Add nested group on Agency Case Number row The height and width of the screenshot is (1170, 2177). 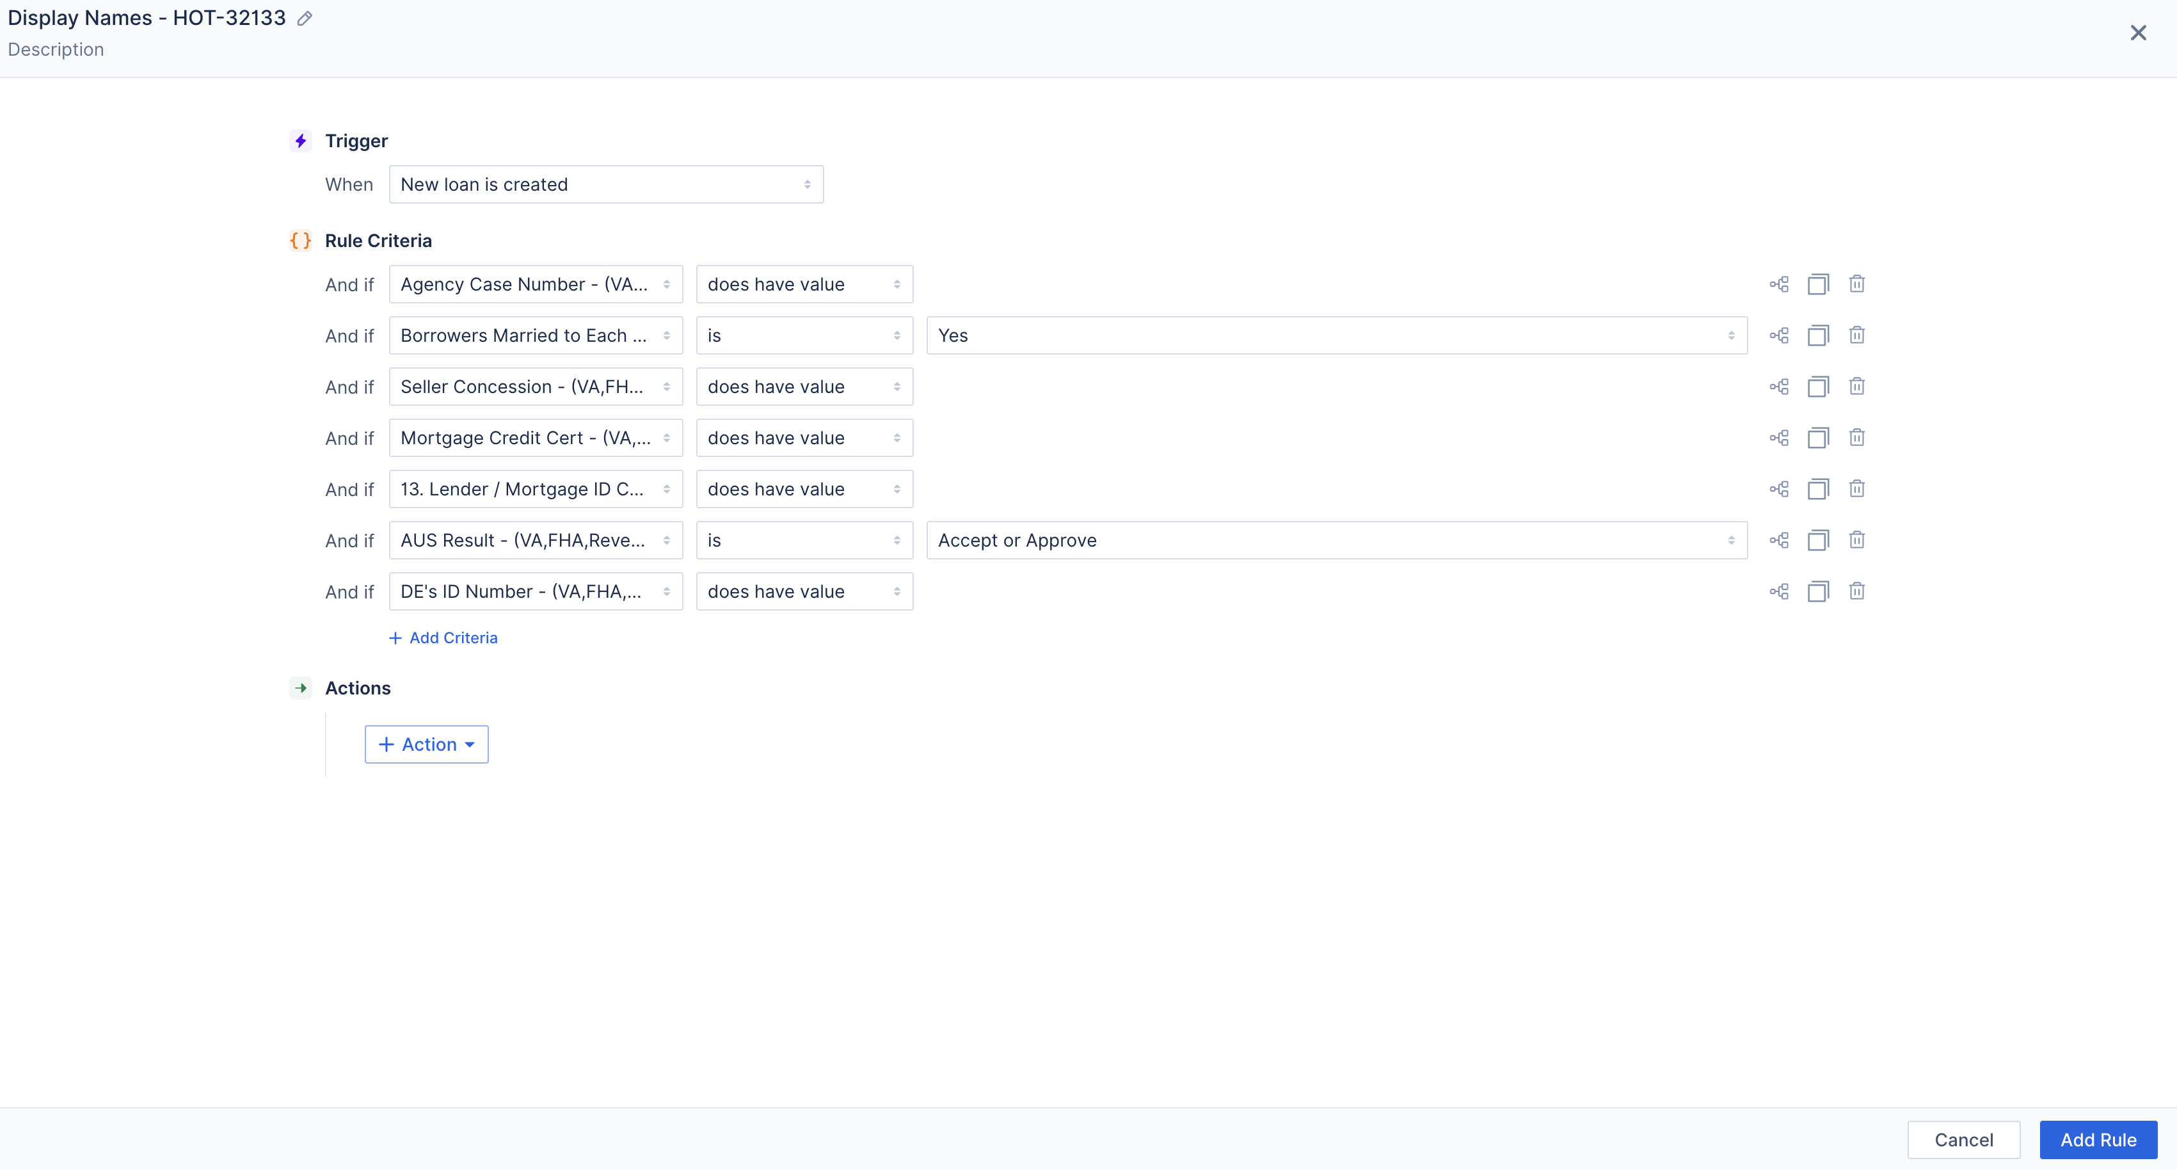pyautogui.click(x=1779, y=284)
